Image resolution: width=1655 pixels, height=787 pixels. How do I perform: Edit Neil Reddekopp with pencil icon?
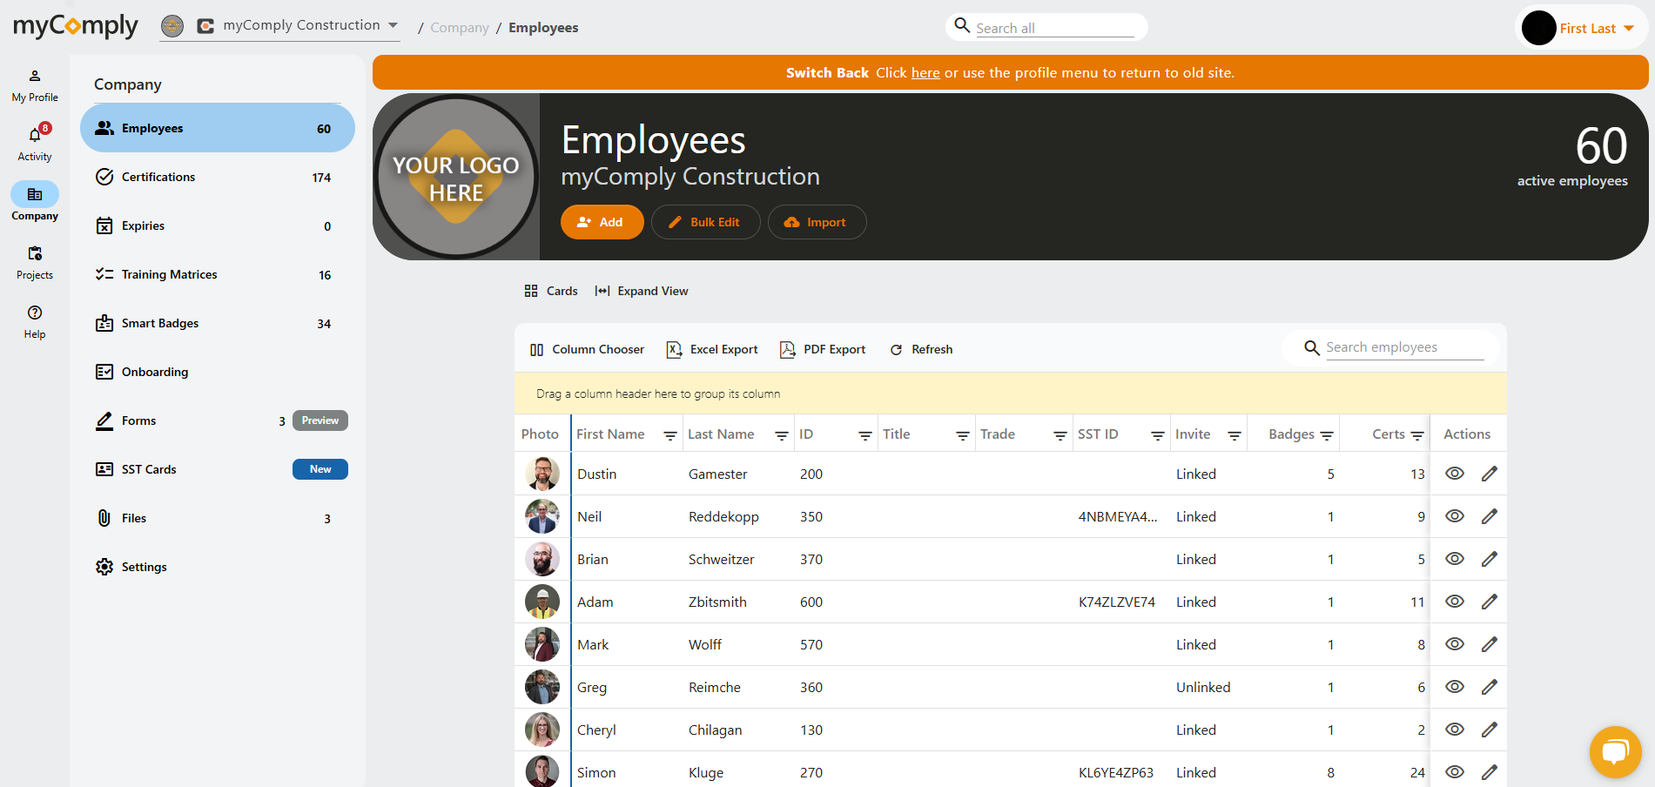point(1490,516)
